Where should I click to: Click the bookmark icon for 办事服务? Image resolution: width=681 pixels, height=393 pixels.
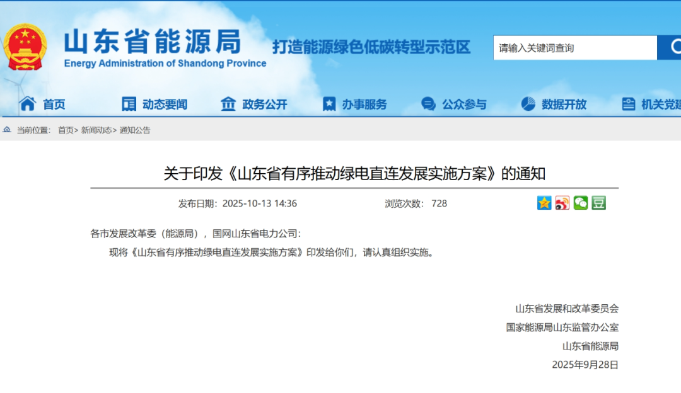coord(329,104)
